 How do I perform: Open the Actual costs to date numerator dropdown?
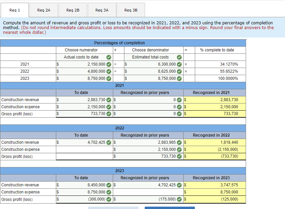point(84,57)
